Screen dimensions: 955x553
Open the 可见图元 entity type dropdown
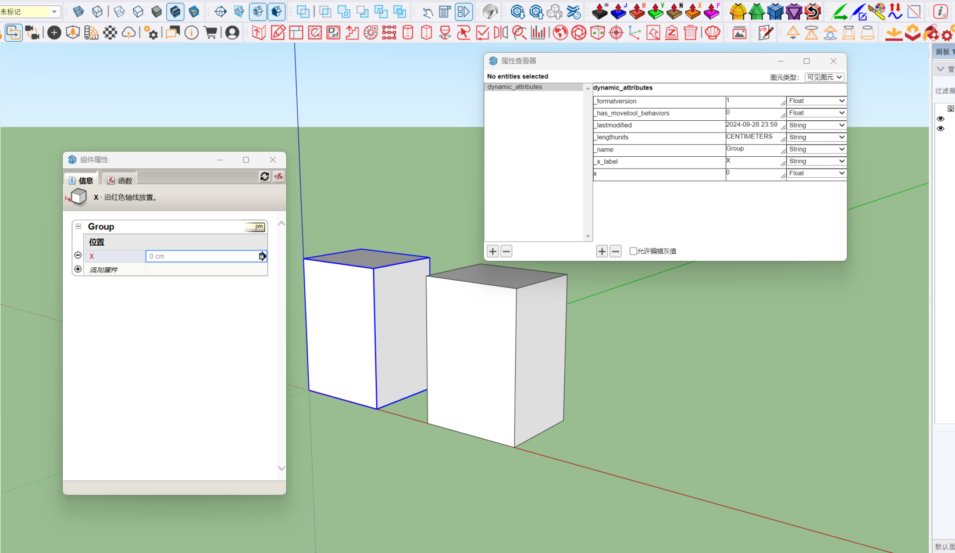pyautogui.click(x=824, y=77)
